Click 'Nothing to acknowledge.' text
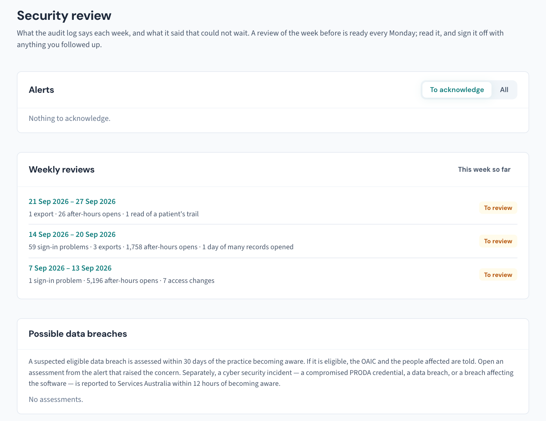Image resolution: width=546 pixels, height=421 pixels. click(70, 118)
